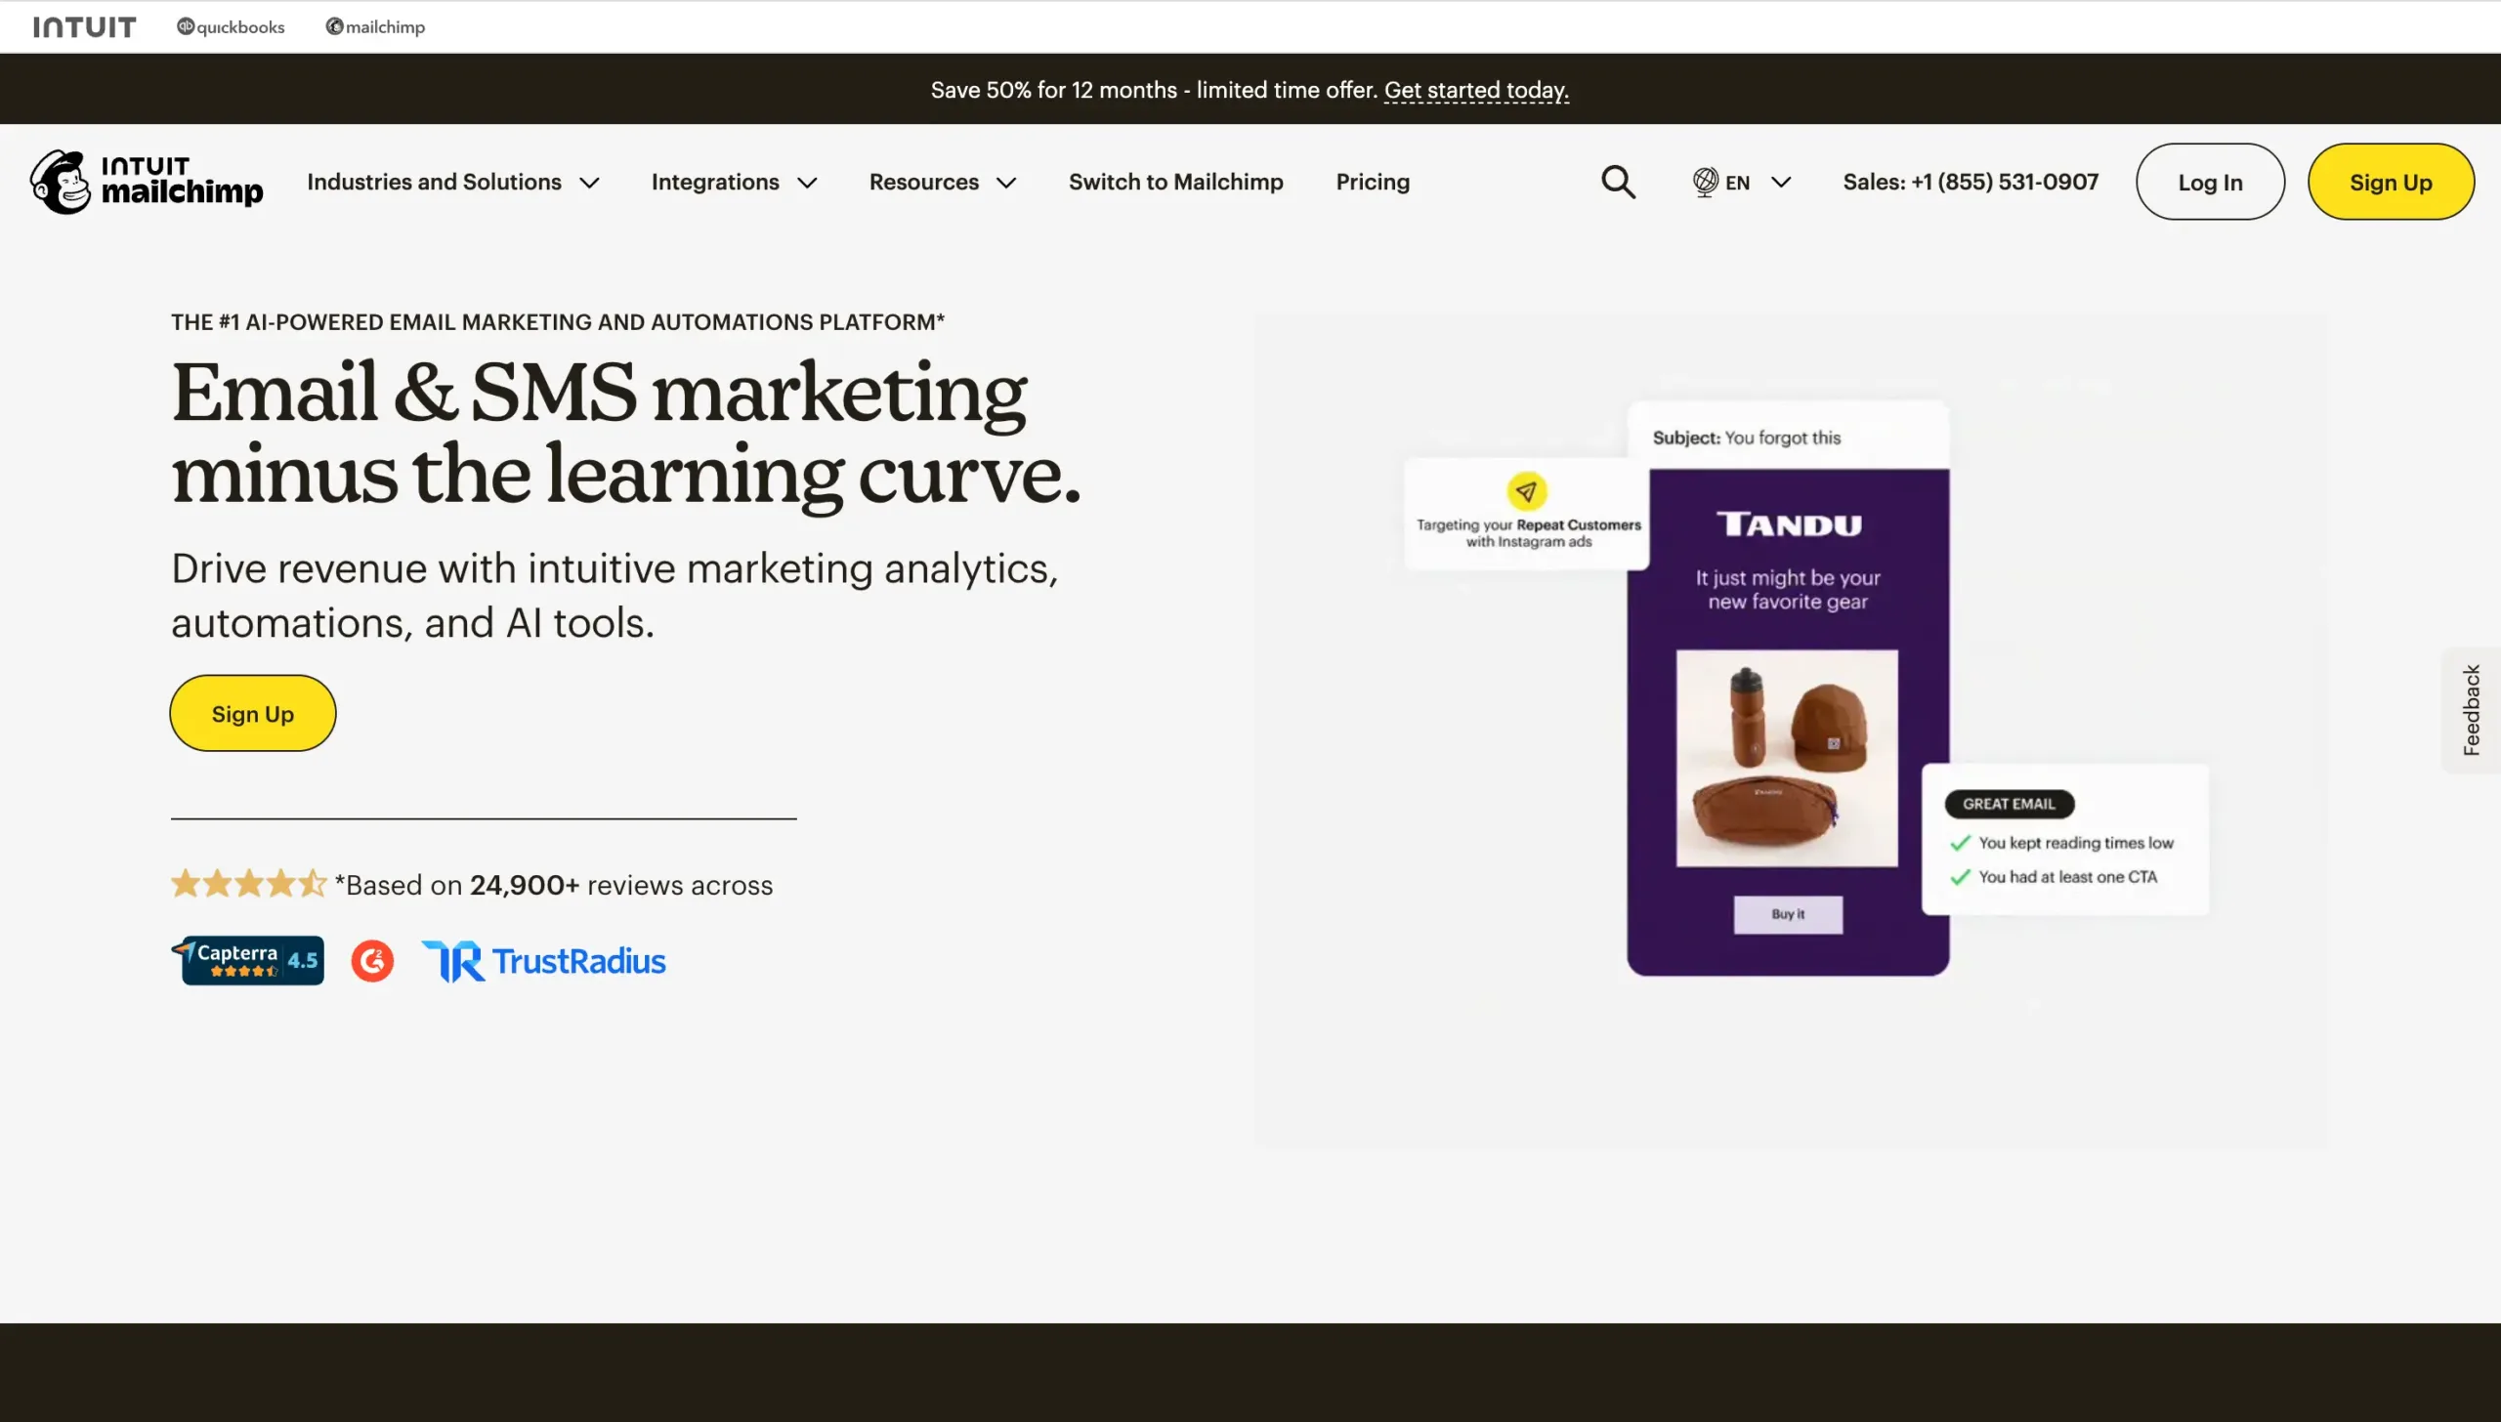The image size is (2501, 1422).
Task: Call Sales phone number link
Action: tap(1971, 182)
